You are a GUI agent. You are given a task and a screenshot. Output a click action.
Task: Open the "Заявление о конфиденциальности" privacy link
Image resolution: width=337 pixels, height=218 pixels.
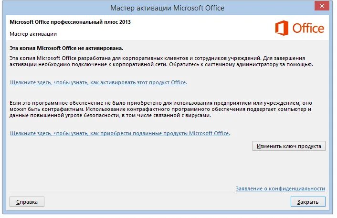point(280,188)
